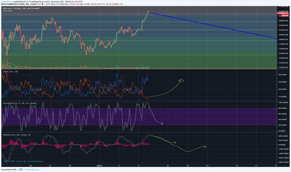Click 14500.00 on the price axis
The image size is (291, 172).
pos(283,35)
